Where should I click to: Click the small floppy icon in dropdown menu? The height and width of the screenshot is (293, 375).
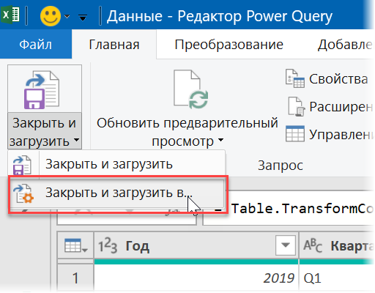[x=22, y=166]
